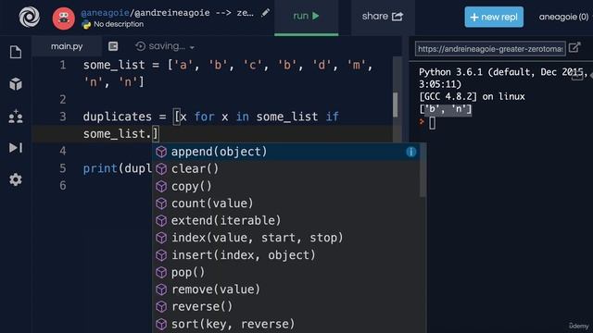This screenshot has width=593, height=333.
Task: Open the Multiplayer sidebar panel
Action: pos(16,117)
